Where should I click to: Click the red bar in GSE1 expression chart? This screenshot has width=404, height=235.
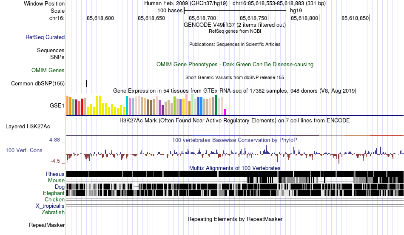pyautogui.click(x=82, y=106)
